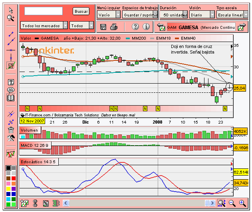Open the hammer and wrench settings tool
252x212 pixels.
(x=11, y=138)
